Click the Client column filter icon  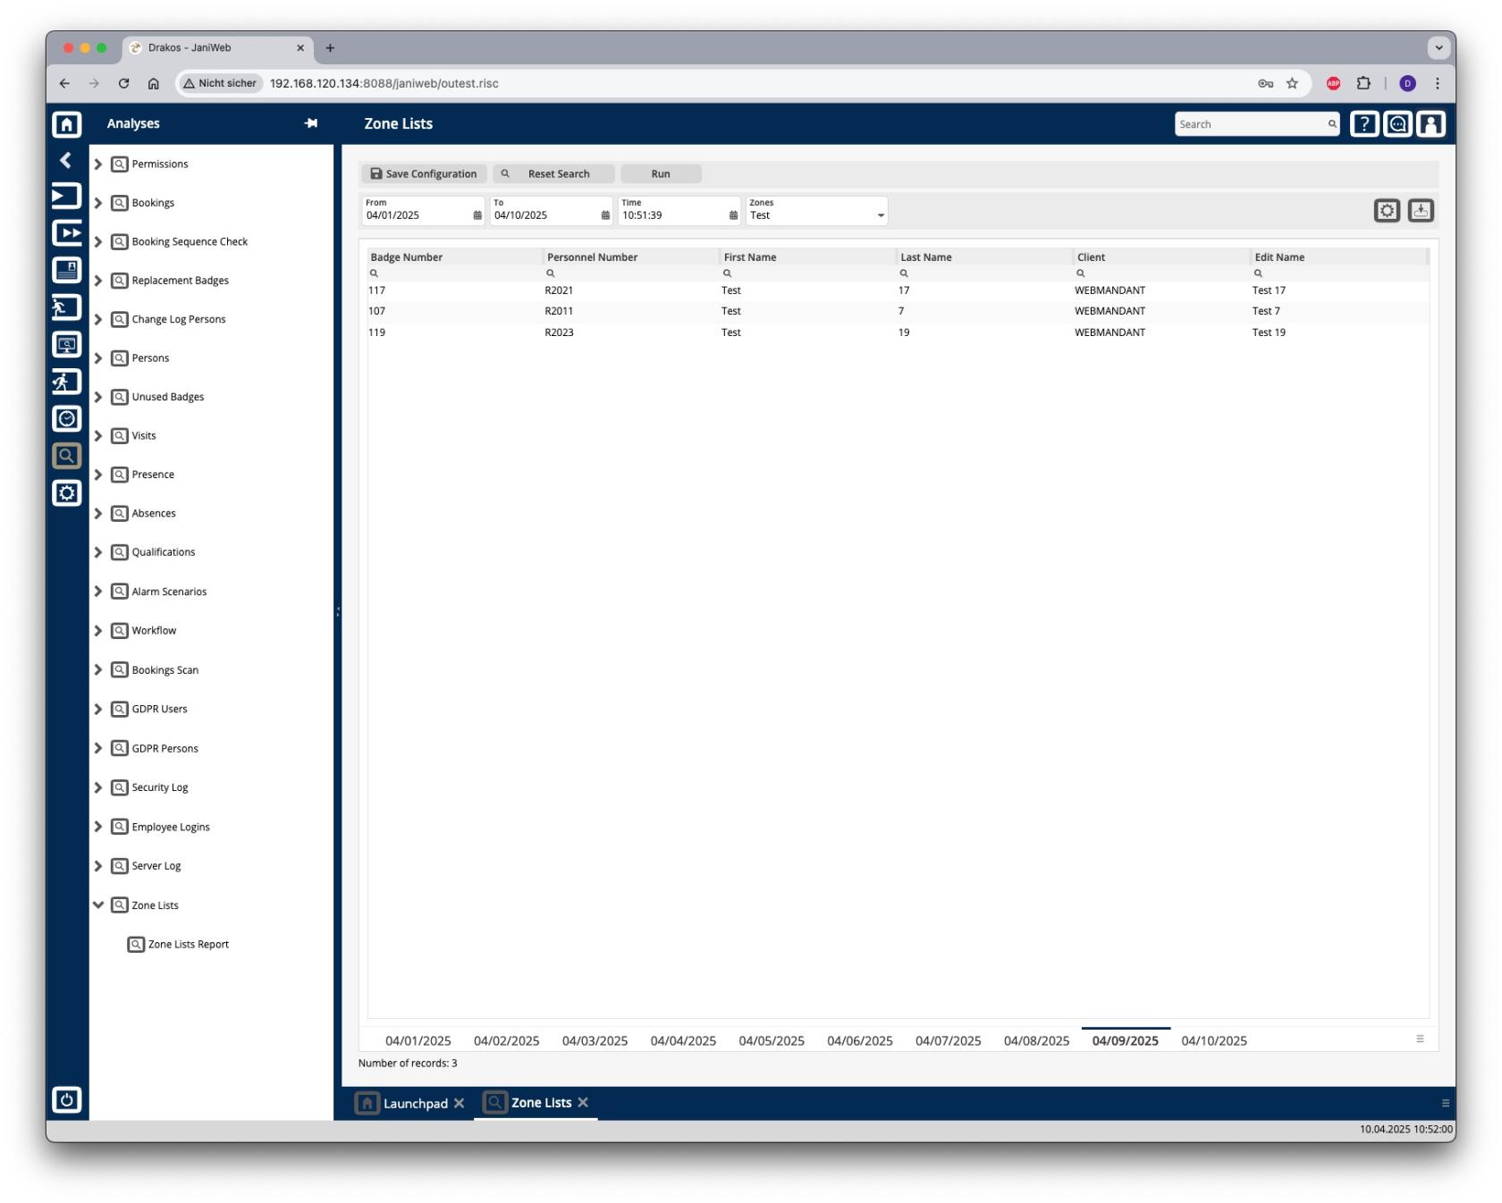pyautogui.click(x=1081, y=273)
